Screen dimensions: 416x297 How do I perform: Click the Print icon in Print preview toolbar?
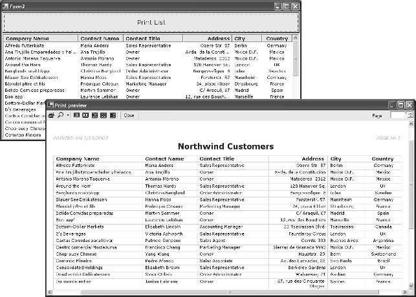click(51, 115)
